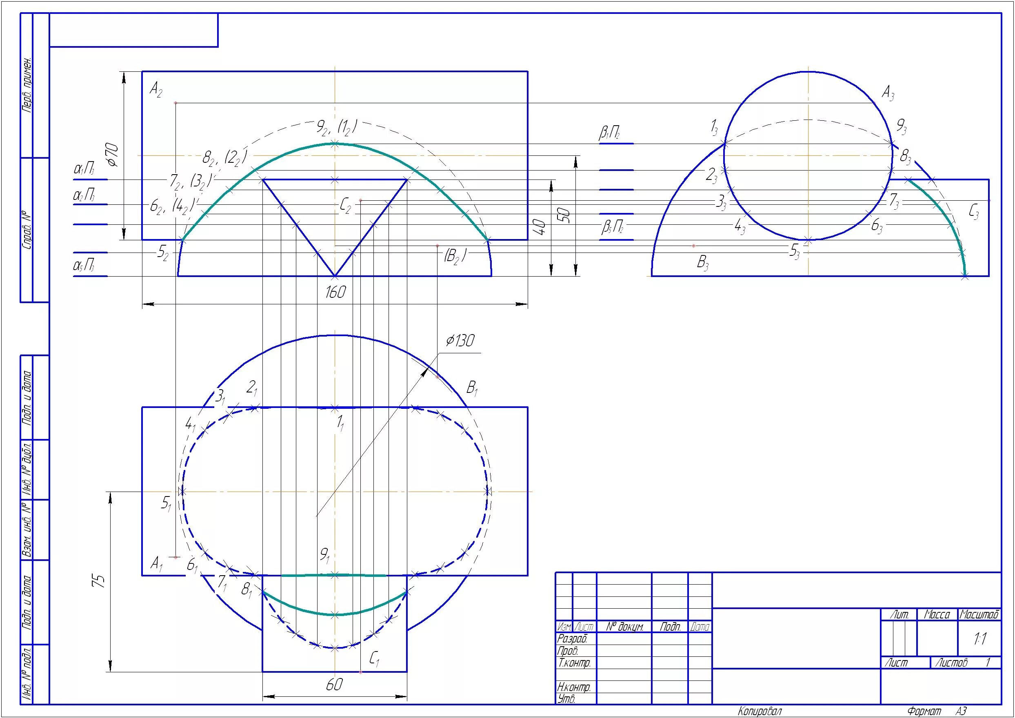Select the 60 dimension below prism
Image resolution: width=1015 pixels, height=718 pixels.
(334, 685)
